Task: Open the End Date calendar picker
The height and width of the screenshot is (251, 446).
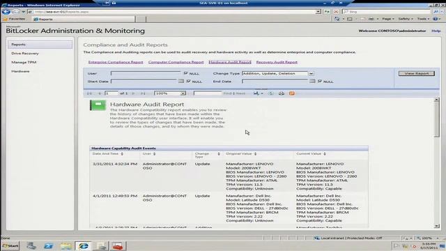Action: [312, 81]
